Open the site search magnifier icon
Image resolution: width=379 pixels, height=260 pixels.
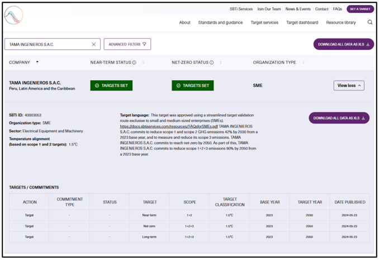pos(370,22)
